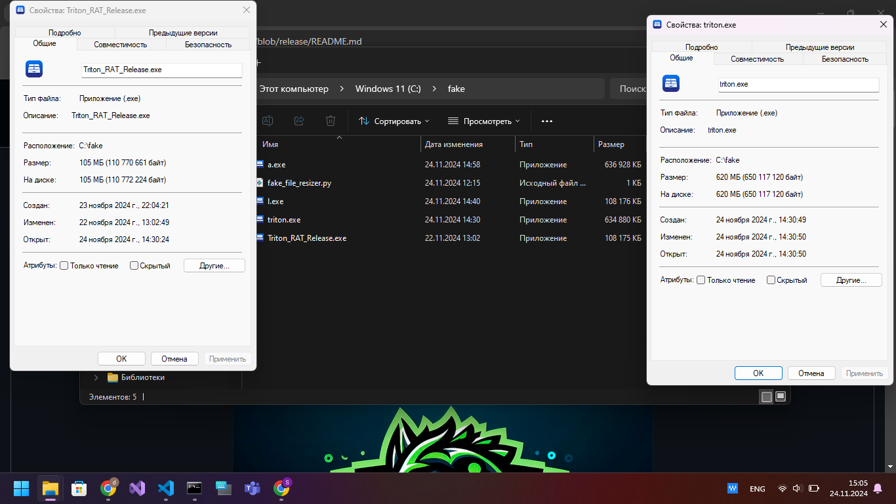Click 'Отмена' in triton.exe properties

click(811, 373)
